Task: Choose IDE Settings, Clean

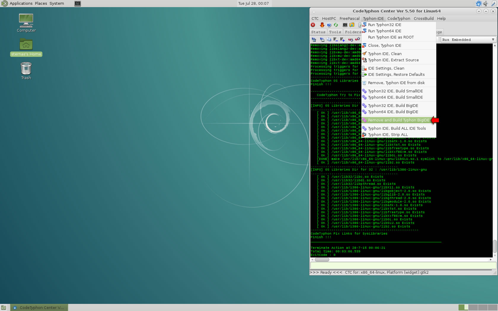Action: point(399,68)
